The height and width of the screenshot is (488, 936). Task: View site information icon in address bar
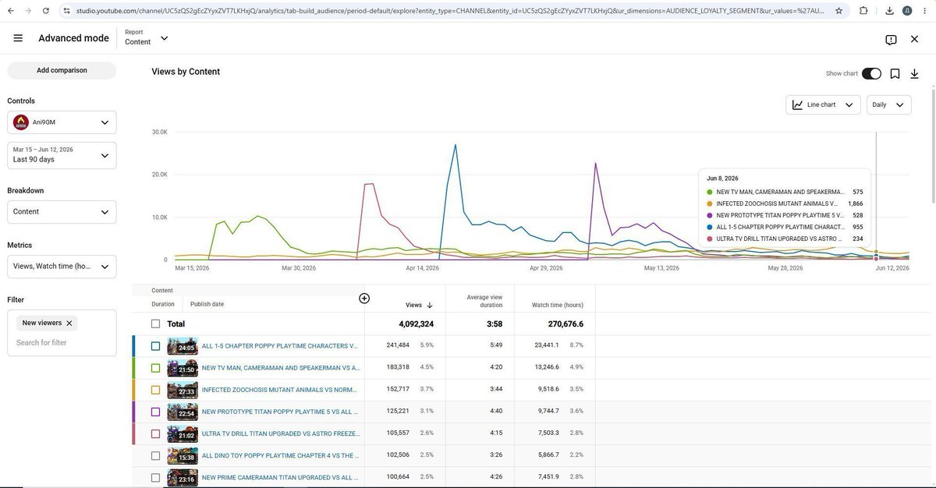click(67, 11)
